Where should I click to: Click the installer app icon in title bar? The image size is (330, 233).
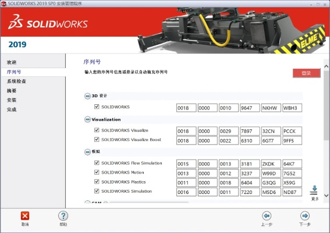[x=3, y=3]
